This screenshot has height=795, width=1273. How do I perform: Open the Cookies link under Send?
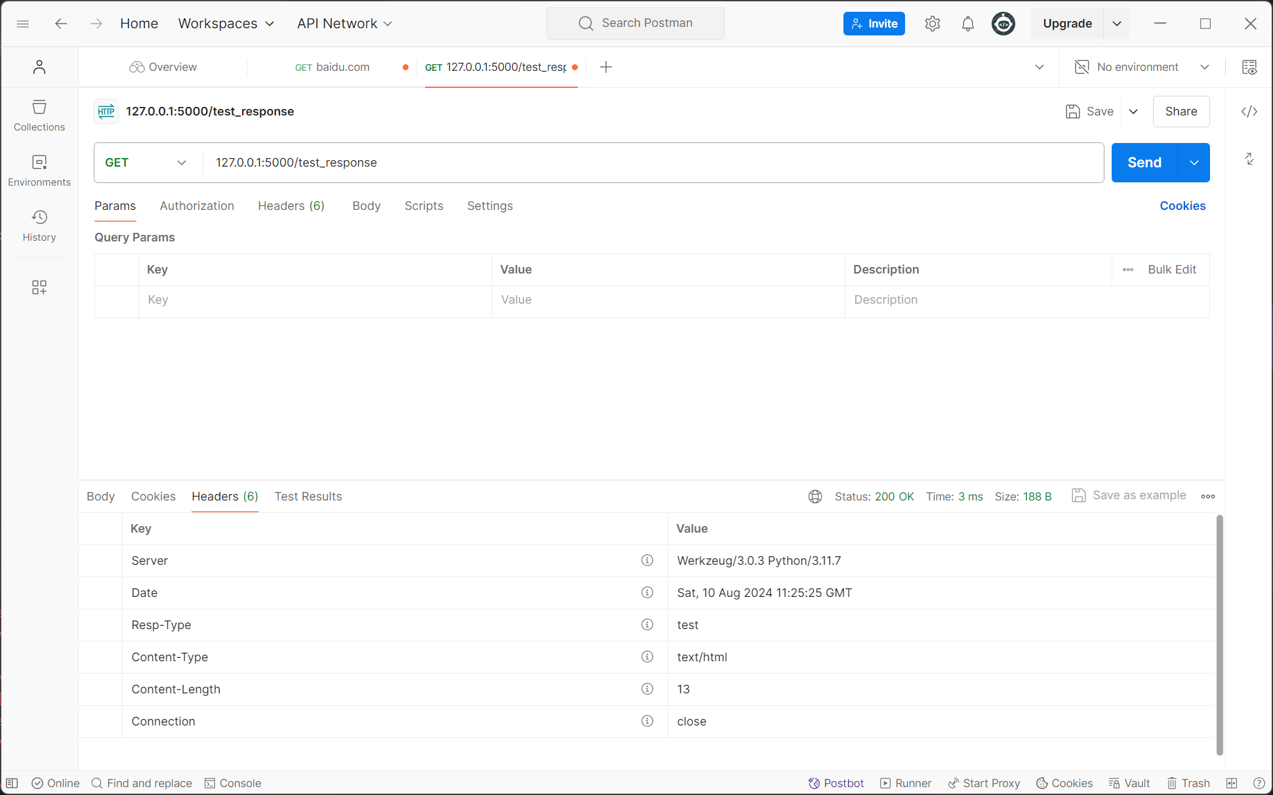click(x=1182, y=206)
